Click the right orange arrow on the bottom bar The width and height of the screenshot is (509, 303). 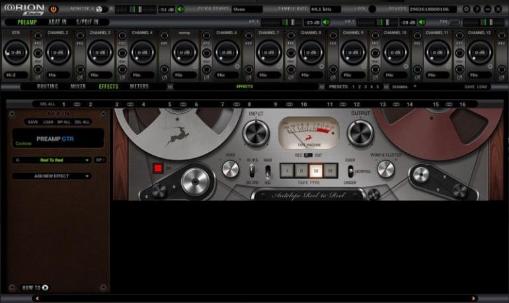coord(473,298)
